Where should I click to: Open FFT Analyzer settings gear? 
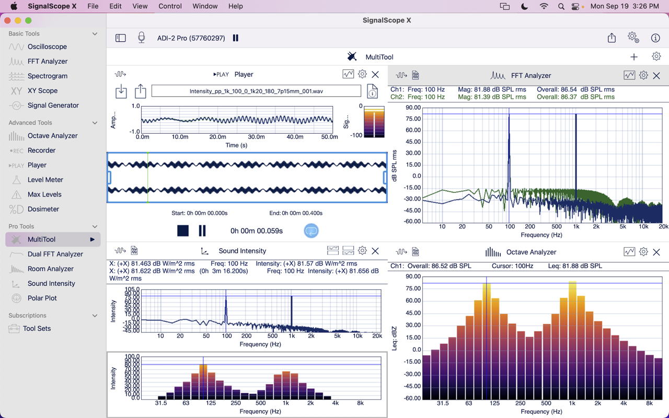point(643,75)
